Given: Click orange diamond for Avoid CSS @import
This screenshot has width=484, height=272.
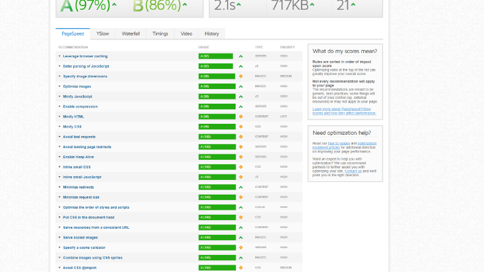Looking at the screenshot, I should tap(240, 268).
